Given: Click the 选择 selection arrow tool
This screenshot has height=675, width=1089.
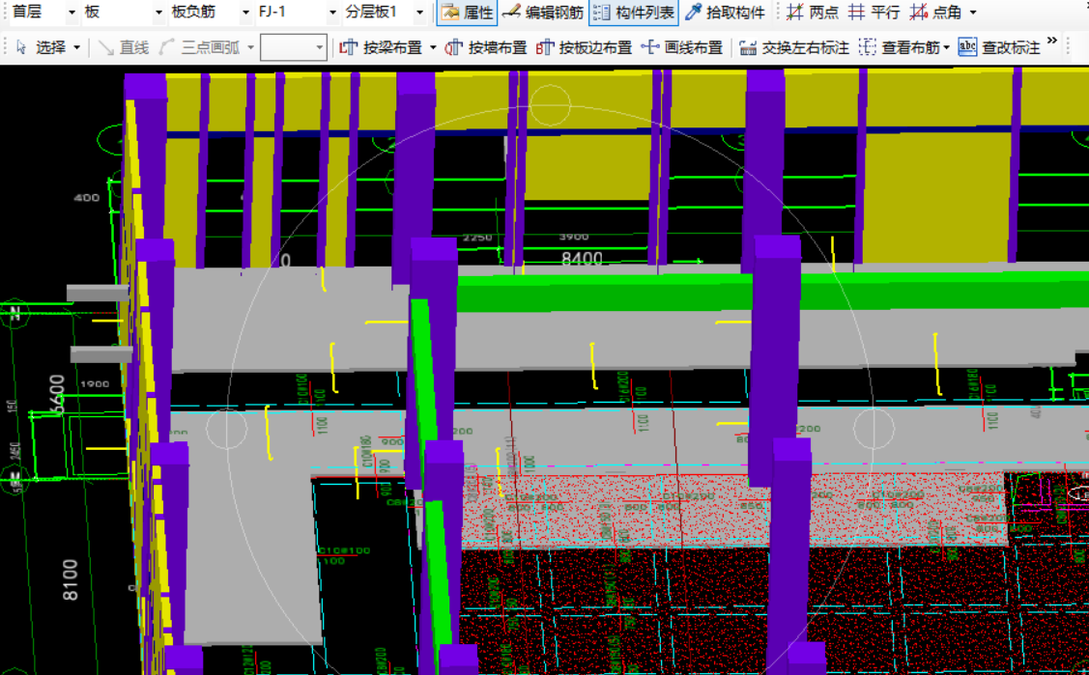Looking at the screenshot, I should click(x=41, y=48).
